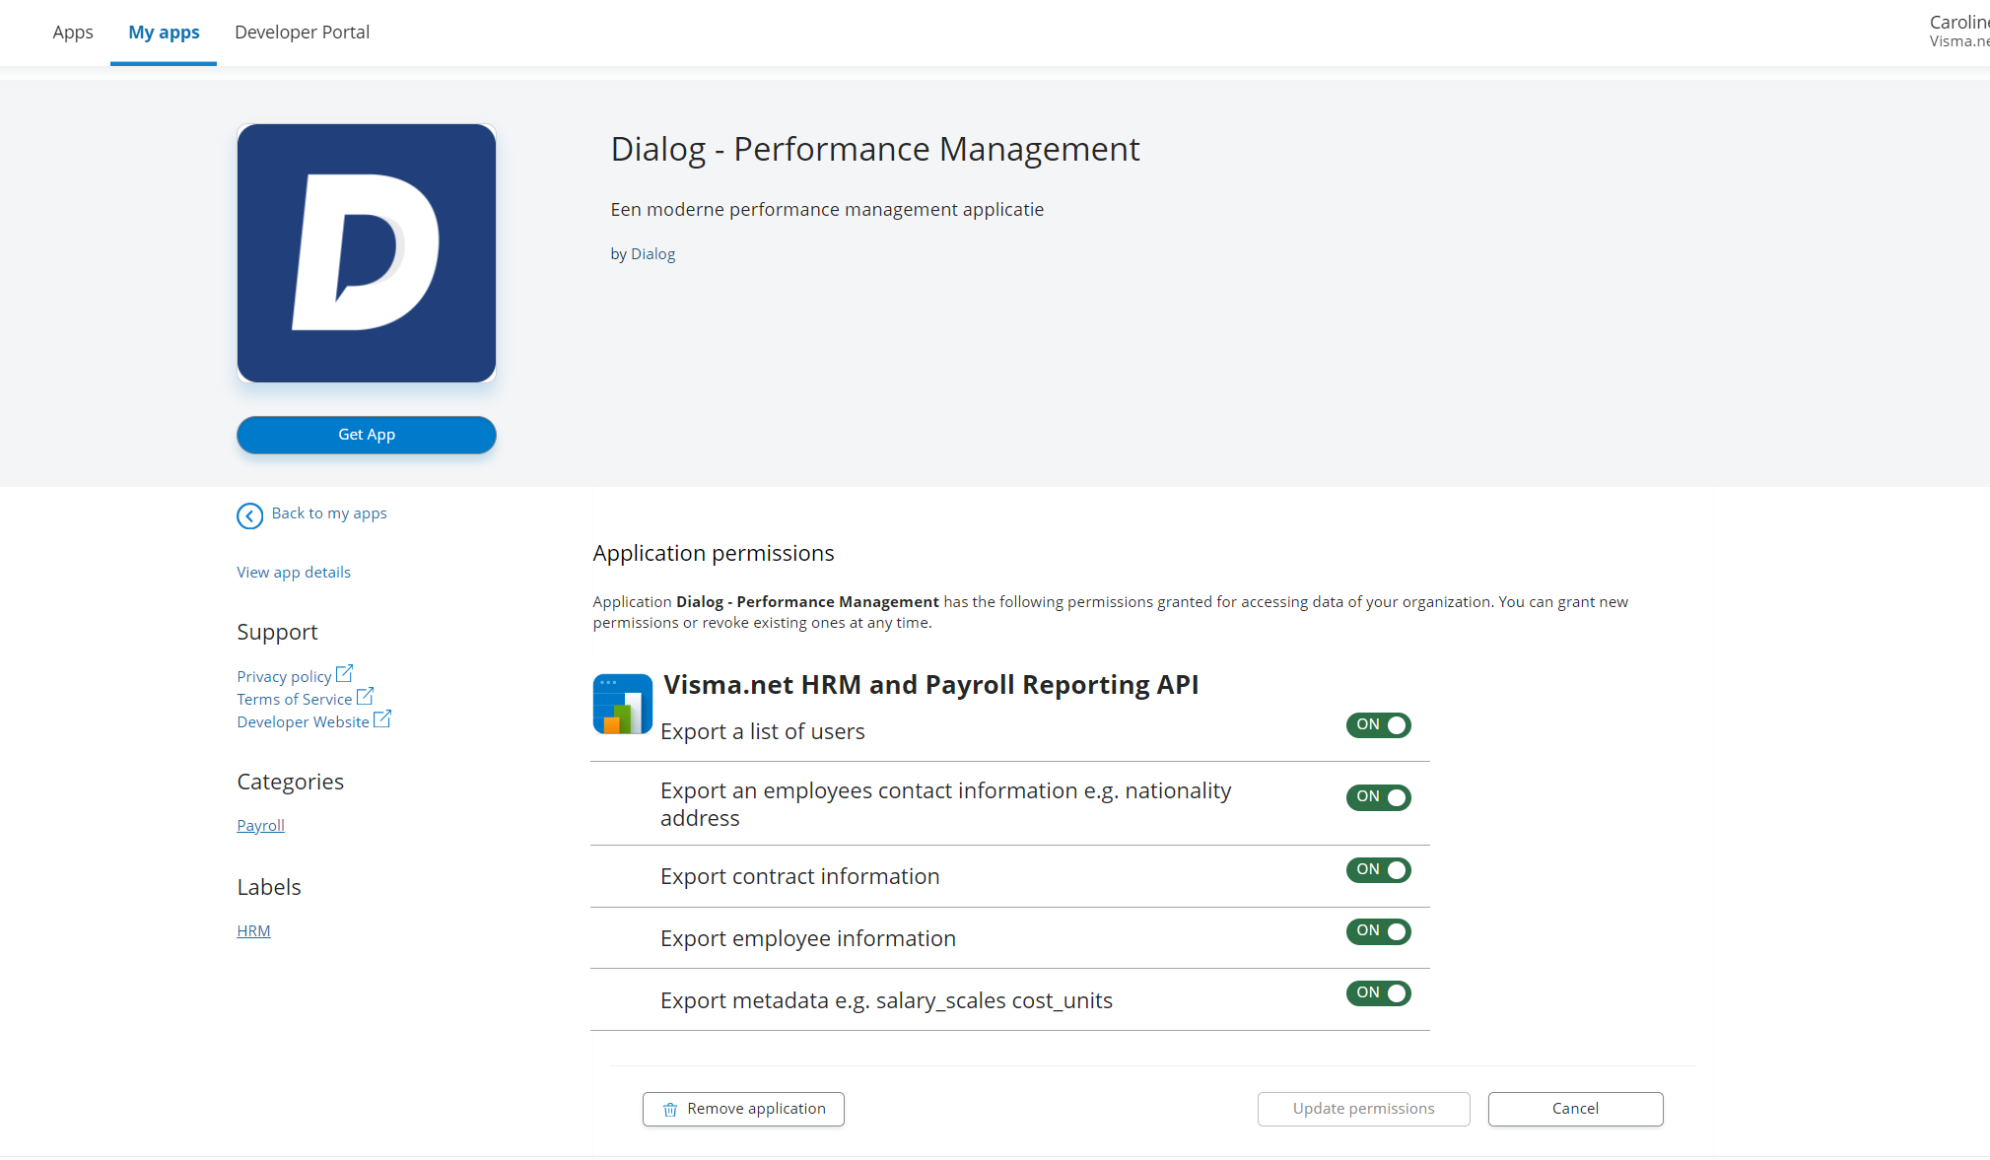Open Terms of Service external link icon
Screen dimensions: 1990x1160
365,696
